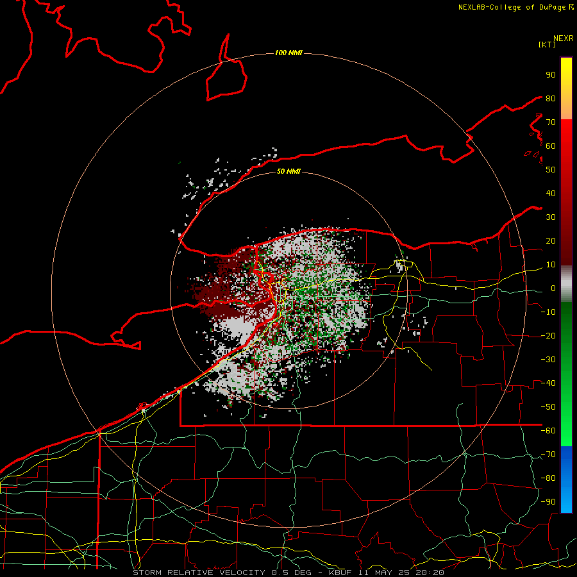Click the positive 40 scale value
This screenshot has height=577, width=577.
(551, 193)
